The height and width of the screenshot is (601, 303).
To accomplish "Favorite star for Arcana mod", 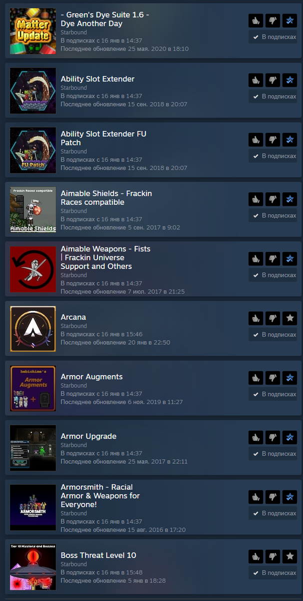I will (289, 319).
